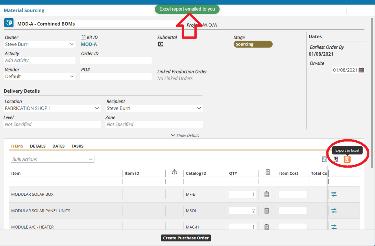Click the add items grid icon
The height and width of the screenshot is (246, 375).
324,159
